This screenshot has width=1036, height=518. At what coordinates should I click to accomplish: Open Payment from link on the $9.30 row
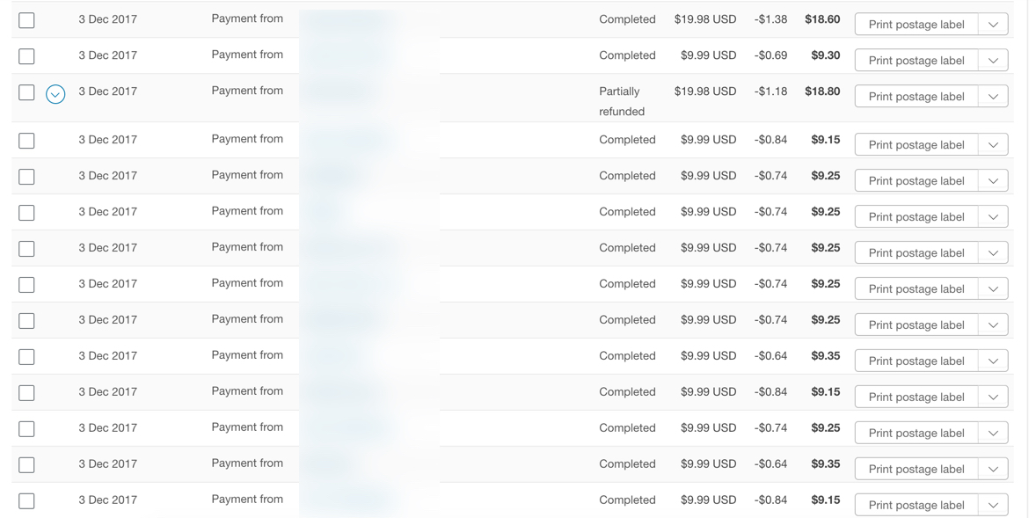coord(247,55)
